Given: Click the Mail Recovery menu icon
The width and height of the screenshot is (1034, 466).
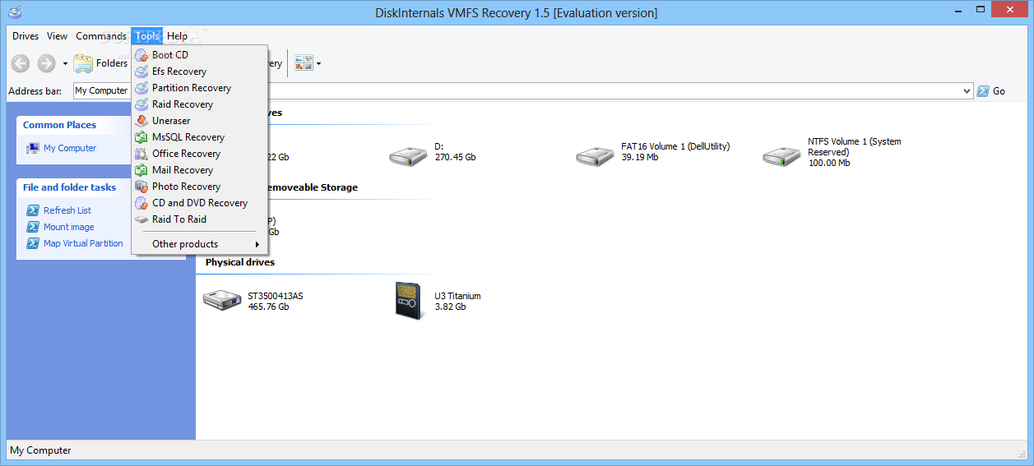Looking at the screenshot, I should click(x=141, y=170).
